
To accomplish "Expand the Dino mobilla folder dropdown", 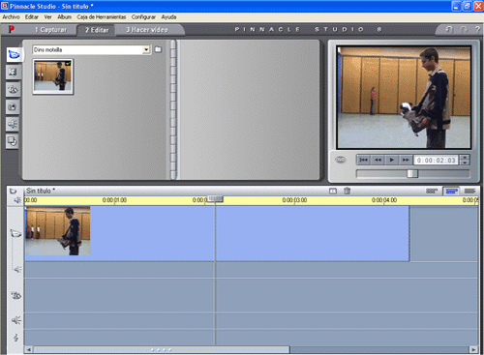I will (146, 49).
